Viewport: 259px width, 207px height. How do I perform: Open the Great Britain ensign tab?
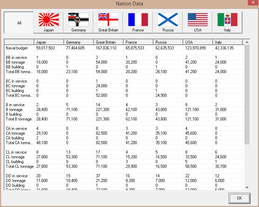[108, 22]
